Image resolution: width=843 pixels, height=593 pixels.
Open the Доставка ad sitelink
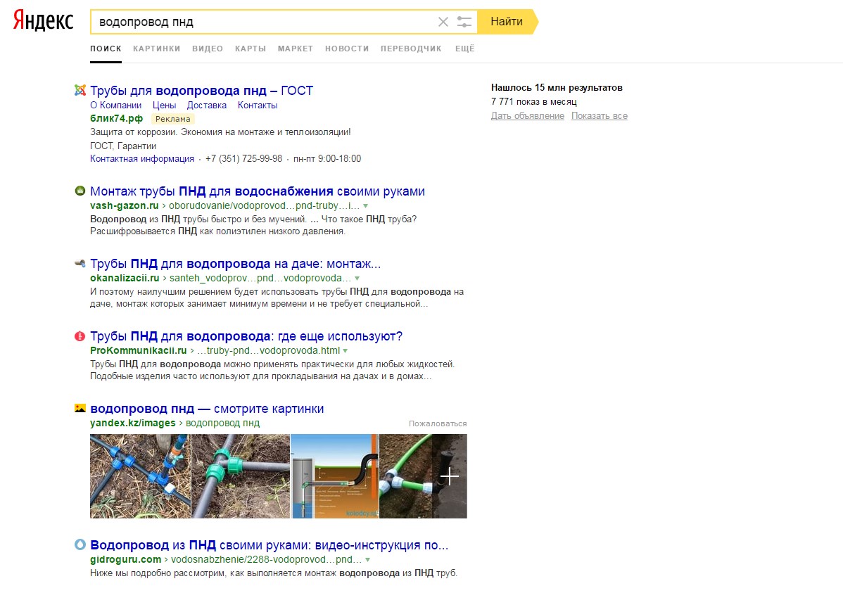click(206, 106)
